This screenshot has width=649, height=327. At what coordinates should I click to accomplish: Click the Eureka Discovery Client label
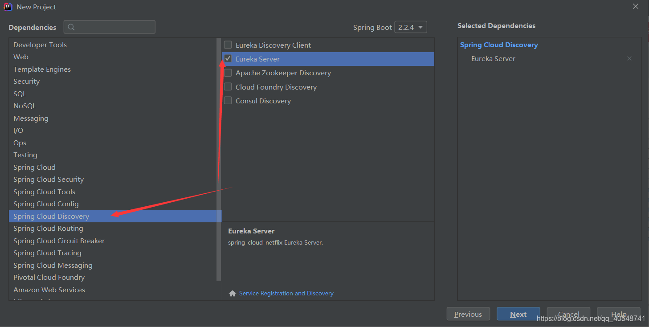pyautogui.click(x=273, y=45)
